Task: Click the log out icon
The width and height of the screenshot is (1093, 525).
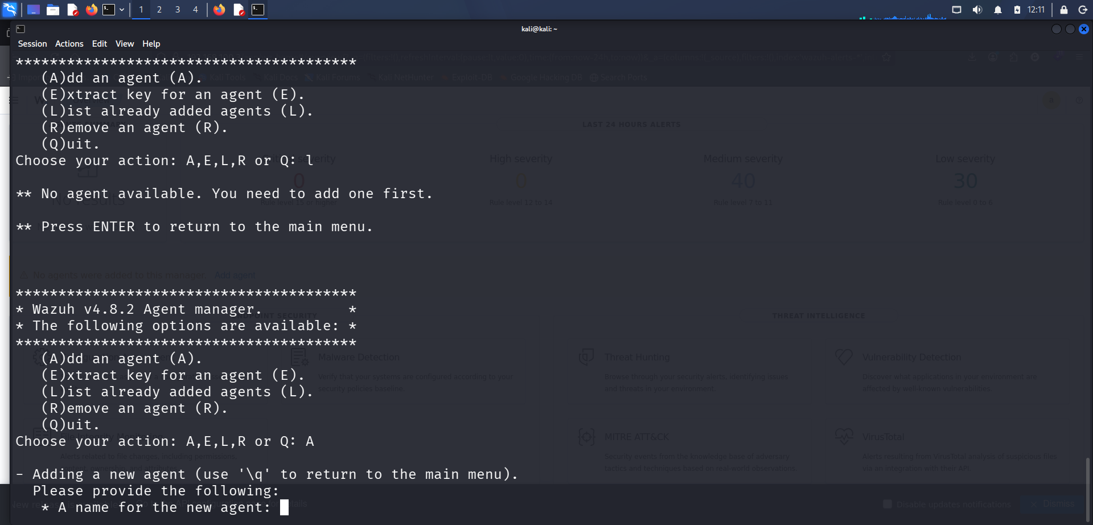Action: pyautogui.click(x=1083, y=10)
